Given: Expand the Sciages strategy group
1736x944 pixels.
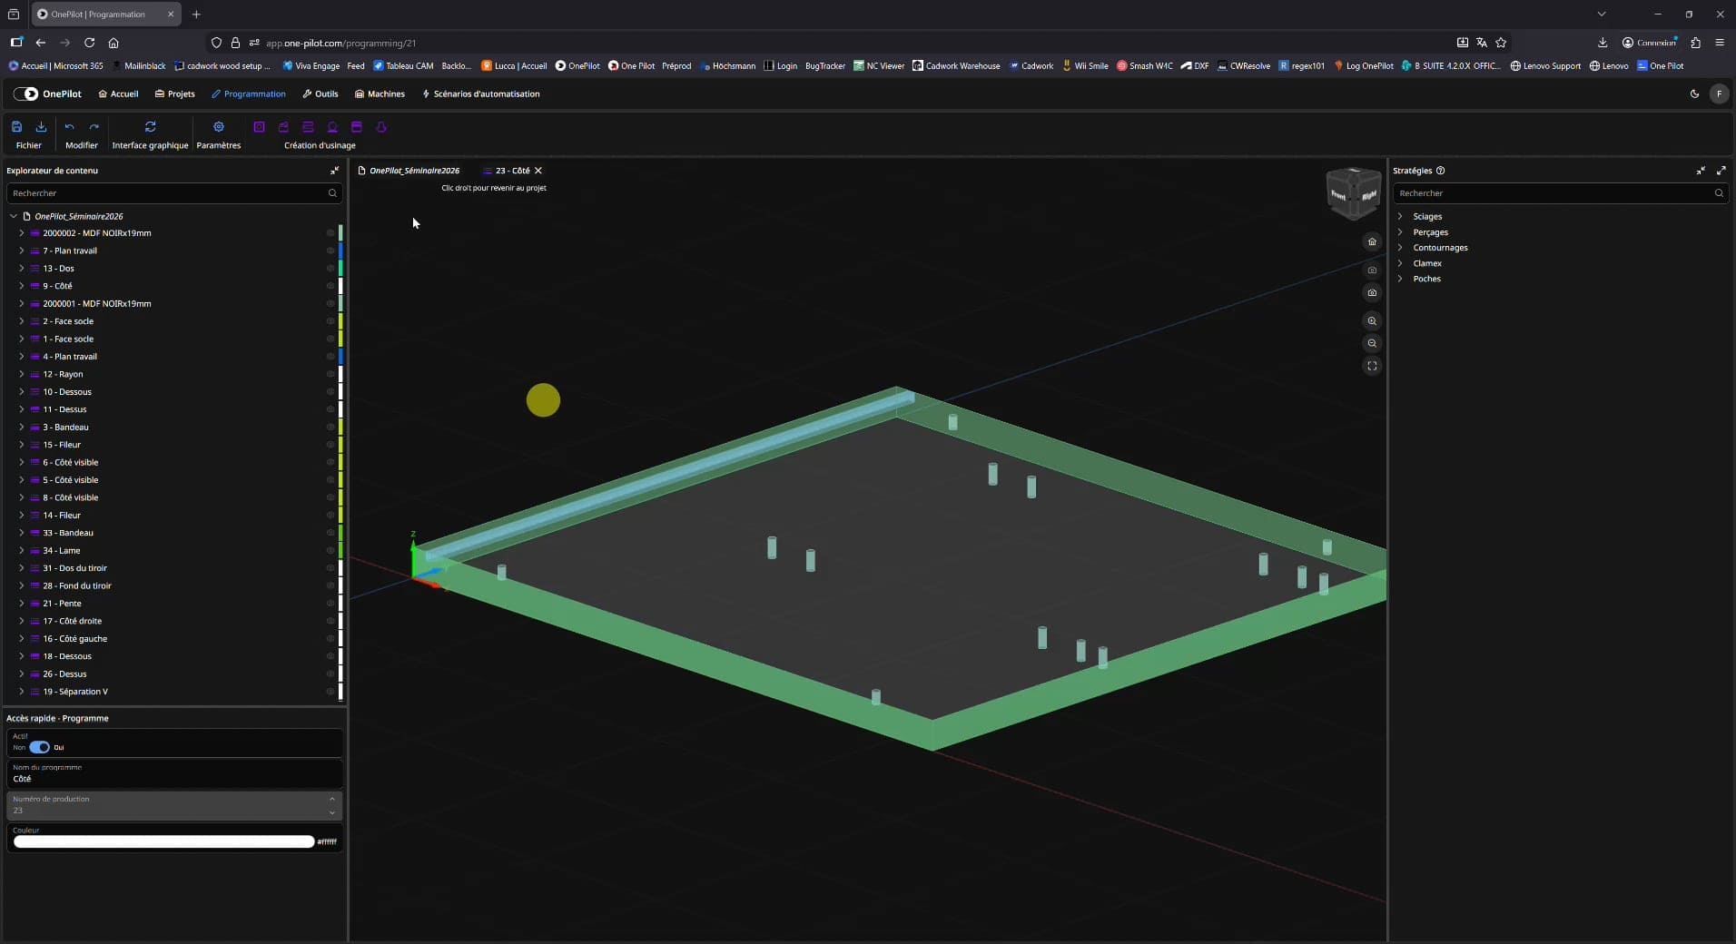Looking at the screenshot, I should pyautogui.click(x=1400, y=216).
